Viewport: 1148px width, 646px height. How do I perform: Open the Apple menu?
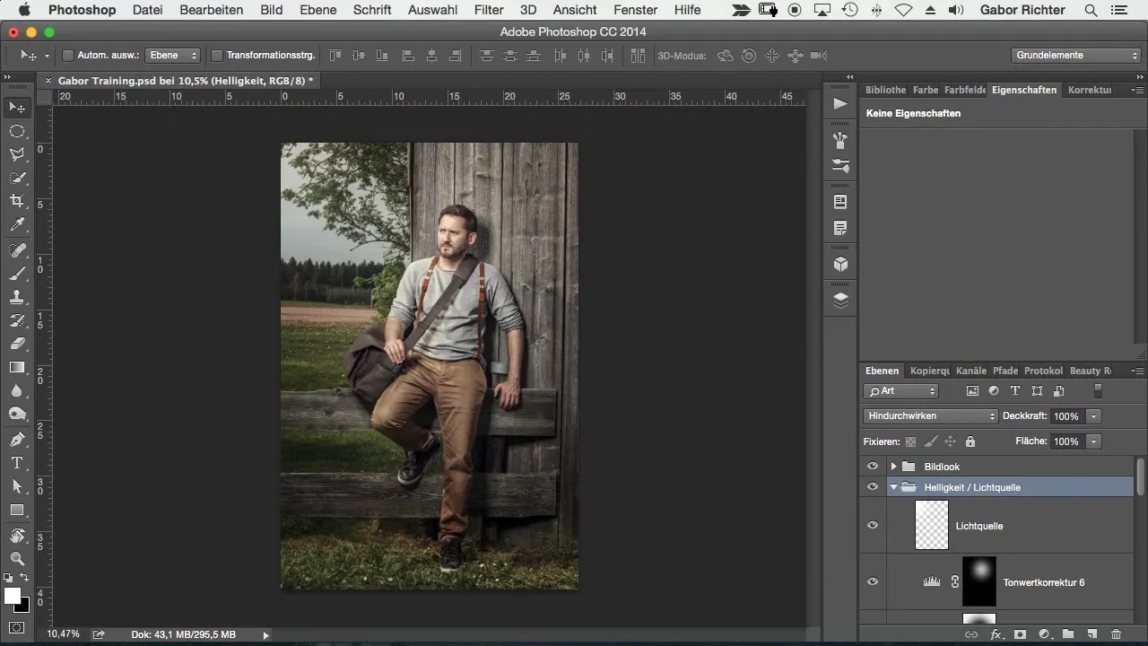tap(23, 10)
